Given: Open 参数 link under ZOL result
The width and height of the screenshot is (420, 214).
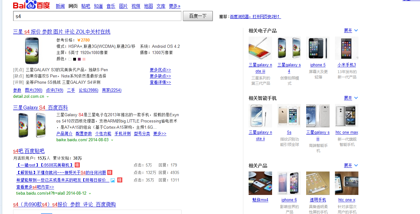Looking at the screenshot, I should coord(17,90).
